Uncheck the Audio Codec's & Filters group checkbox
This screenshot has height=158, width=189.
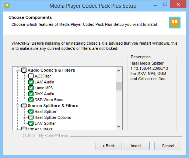[x=24, y=70]
